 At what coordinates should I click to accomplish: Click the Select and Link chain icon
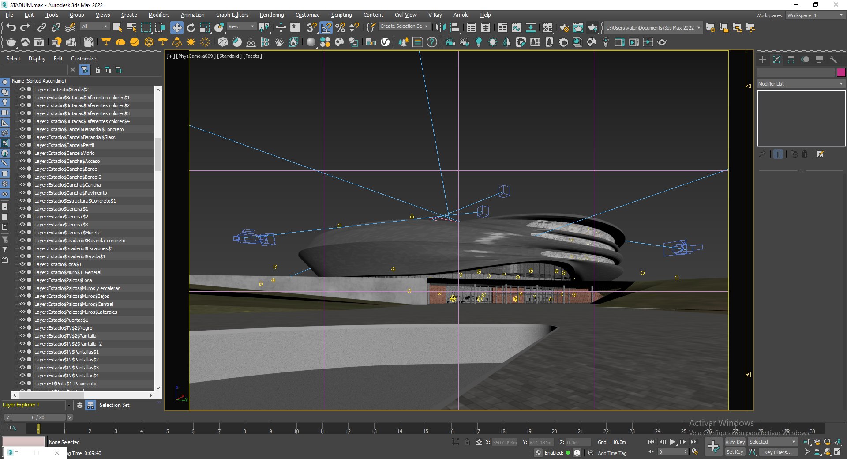pyautogui.click(x=42, y=27)
